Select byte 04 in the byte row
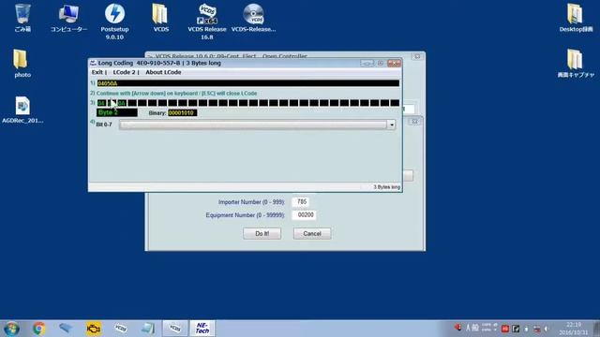 pos(101,103)
